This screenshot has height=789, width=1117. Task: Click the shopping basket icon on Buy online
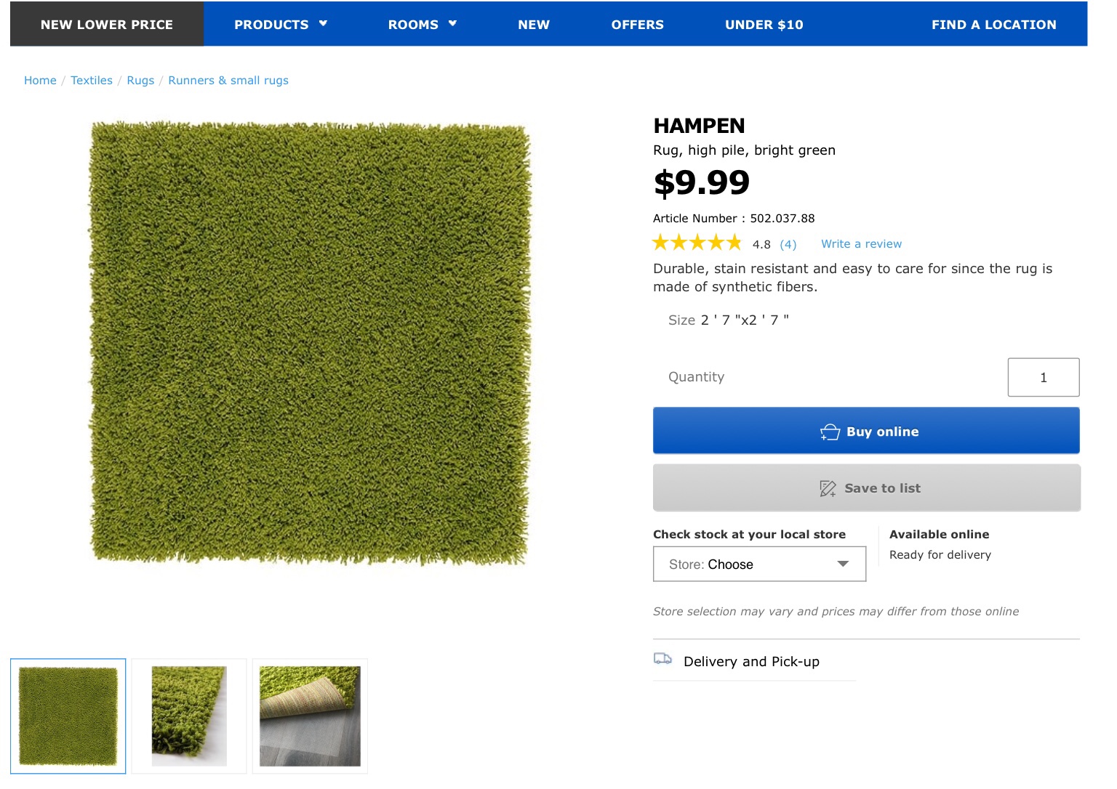[x=830, y=432]
